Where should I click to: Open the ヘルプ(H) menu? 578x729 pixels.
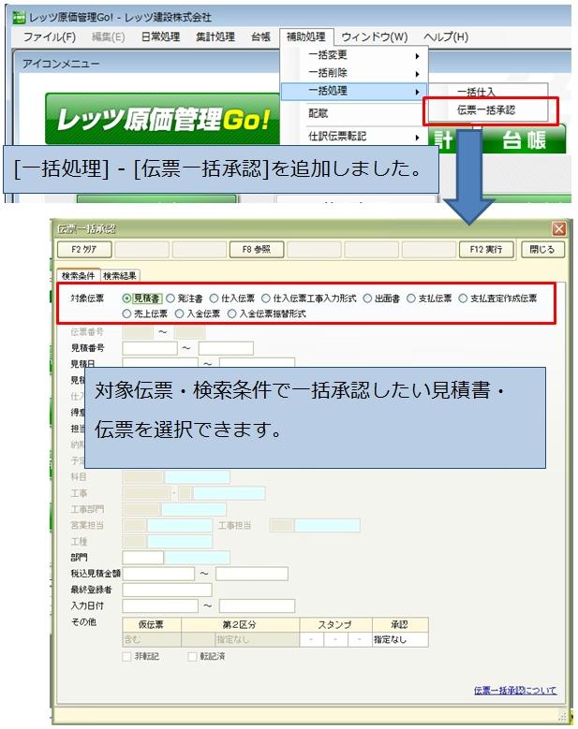445,36
